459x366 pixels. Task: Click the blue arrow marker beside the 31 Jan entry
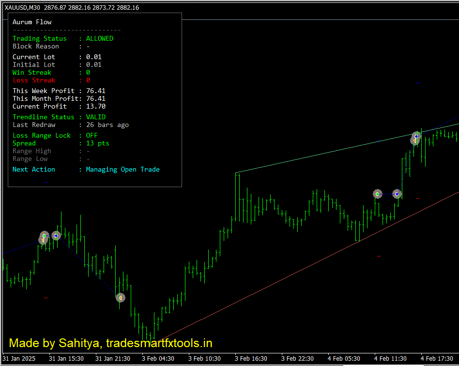[56, 236]
